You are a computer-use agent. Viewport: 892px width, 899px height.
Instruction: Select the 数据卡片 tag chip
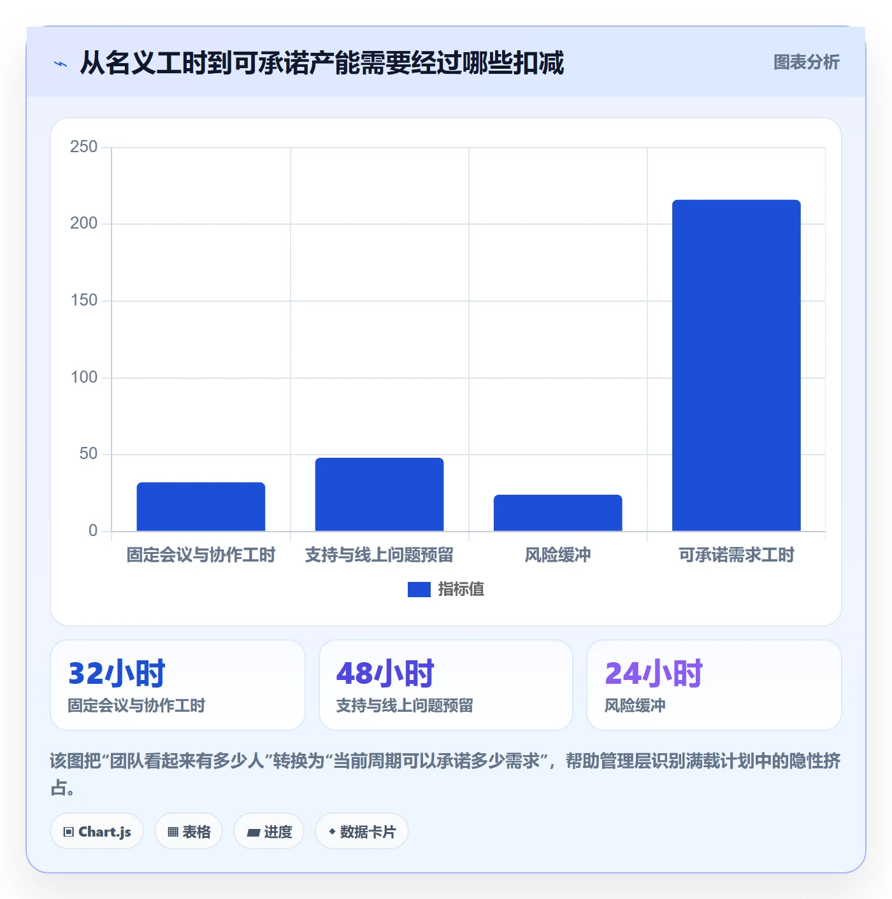point(362,832)
